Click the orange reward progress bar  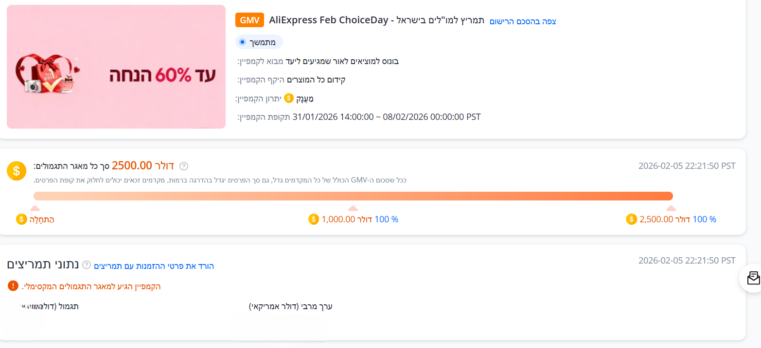[x=353, y=195]
